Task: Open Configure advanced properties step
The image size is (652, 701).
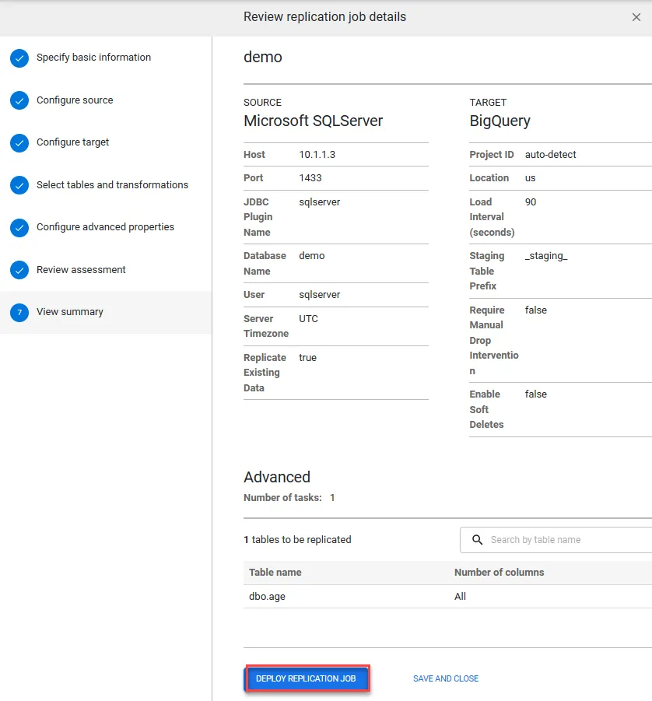Action: coord(105,226)
